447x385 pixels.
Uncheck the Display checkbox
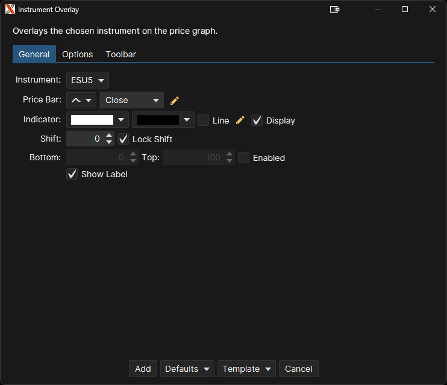(257, 121)
